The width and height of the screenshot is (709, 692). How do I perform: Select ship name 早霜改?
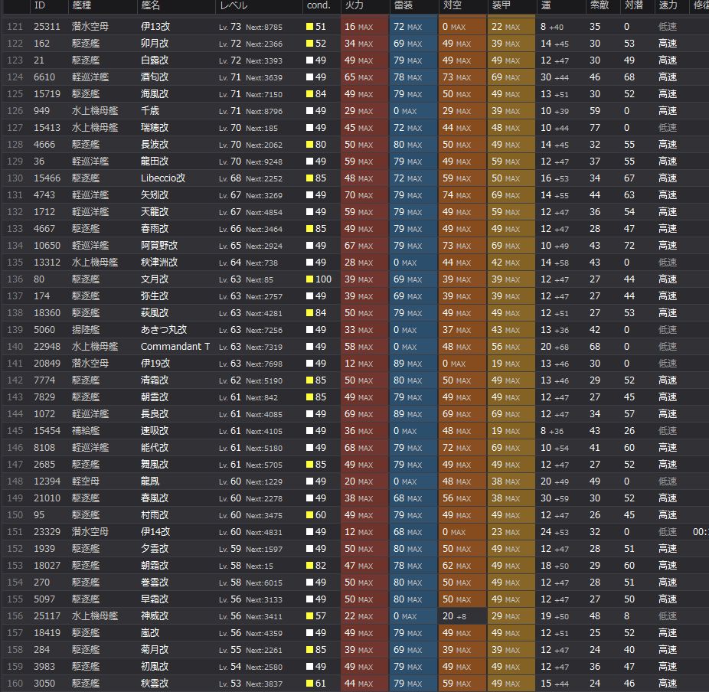[x=155, y=599]
